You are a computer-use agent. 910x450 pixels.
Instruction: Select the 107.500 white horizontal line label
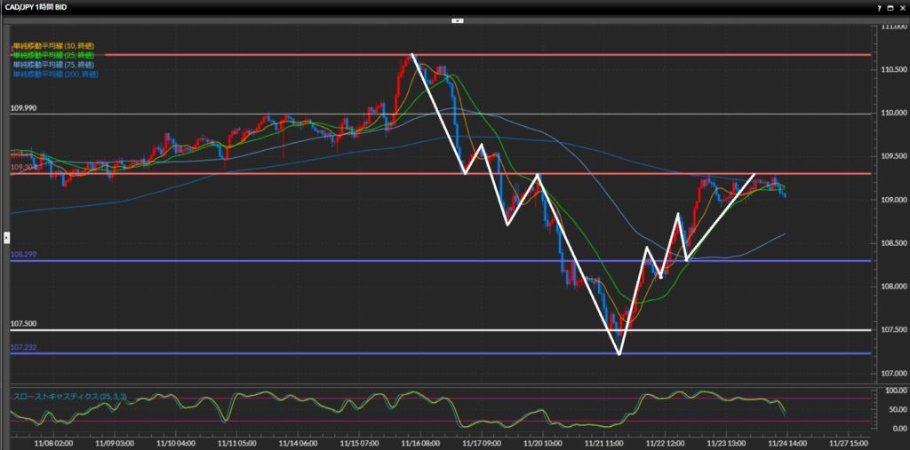pyautogui.click(x=23, y=324)
